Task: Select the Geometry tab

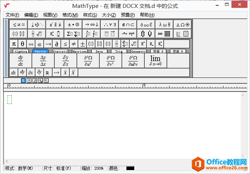Action: 138,51
